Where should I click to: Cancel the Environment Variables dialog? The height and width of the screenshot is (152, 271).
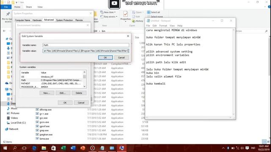[x=81, y=103]
